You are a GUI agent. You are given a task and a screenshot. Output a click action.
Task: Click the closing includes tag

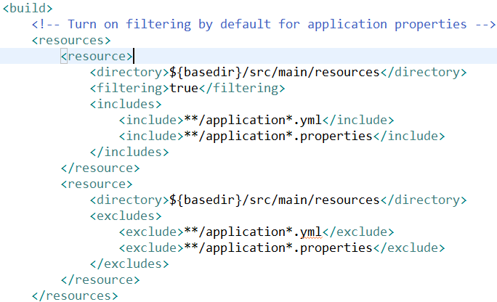tap(129, 152)
